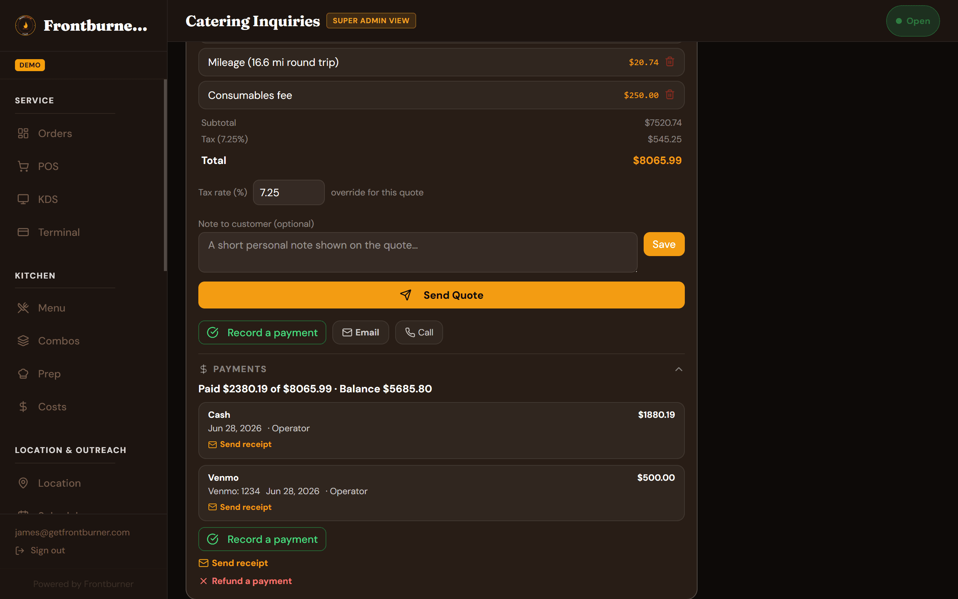The width and height of the screenshot is (958, 599).
Task: Open KDS from sidebar
Action: [48, 199]
